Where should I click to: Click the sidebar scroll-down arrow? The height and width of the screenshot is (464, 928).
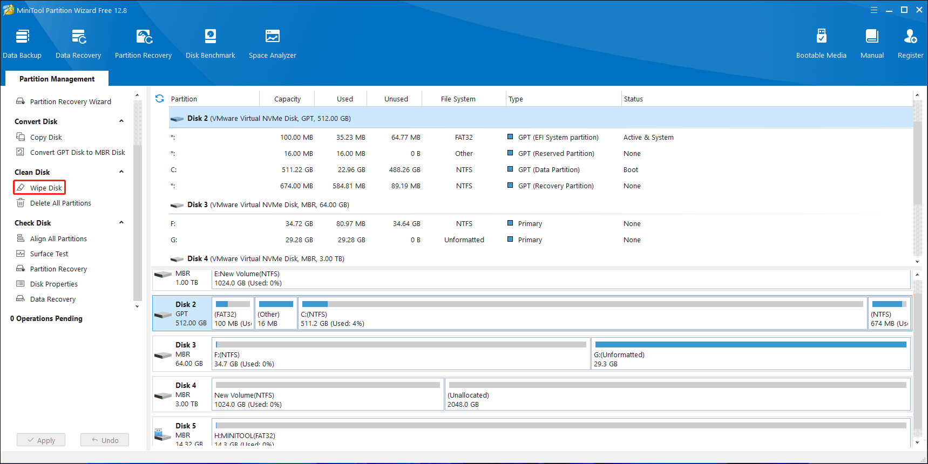point(137,306)
